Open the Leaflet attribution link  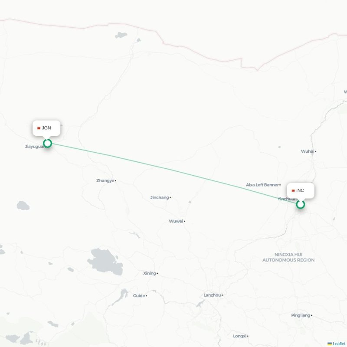[340, 344]
